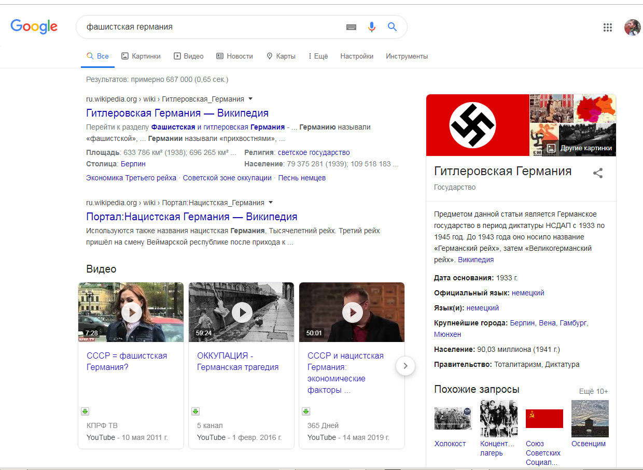Click green download icon under 5 канал video
The image size is (643, 470).
(195, 411)
